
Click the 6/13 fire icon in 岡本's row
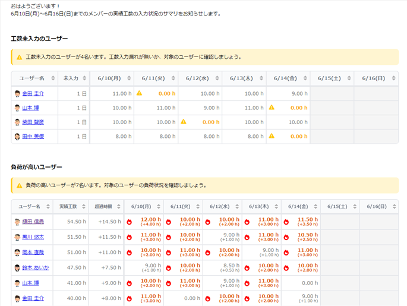(247, 253)
